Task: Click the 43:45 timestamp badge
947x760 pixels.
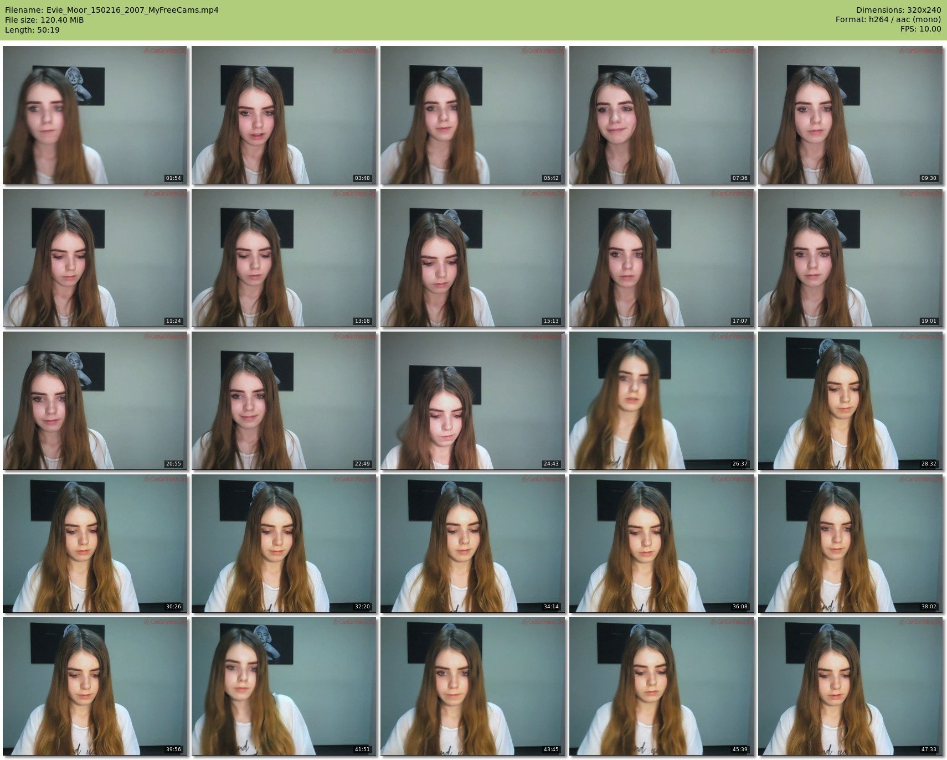Action: coord(551,749)
